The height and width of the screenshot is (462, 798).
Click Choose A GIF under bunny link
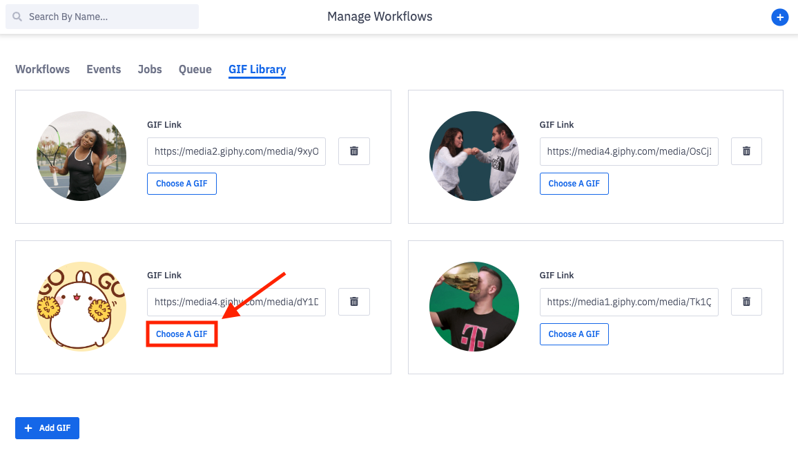coord(182,334)
